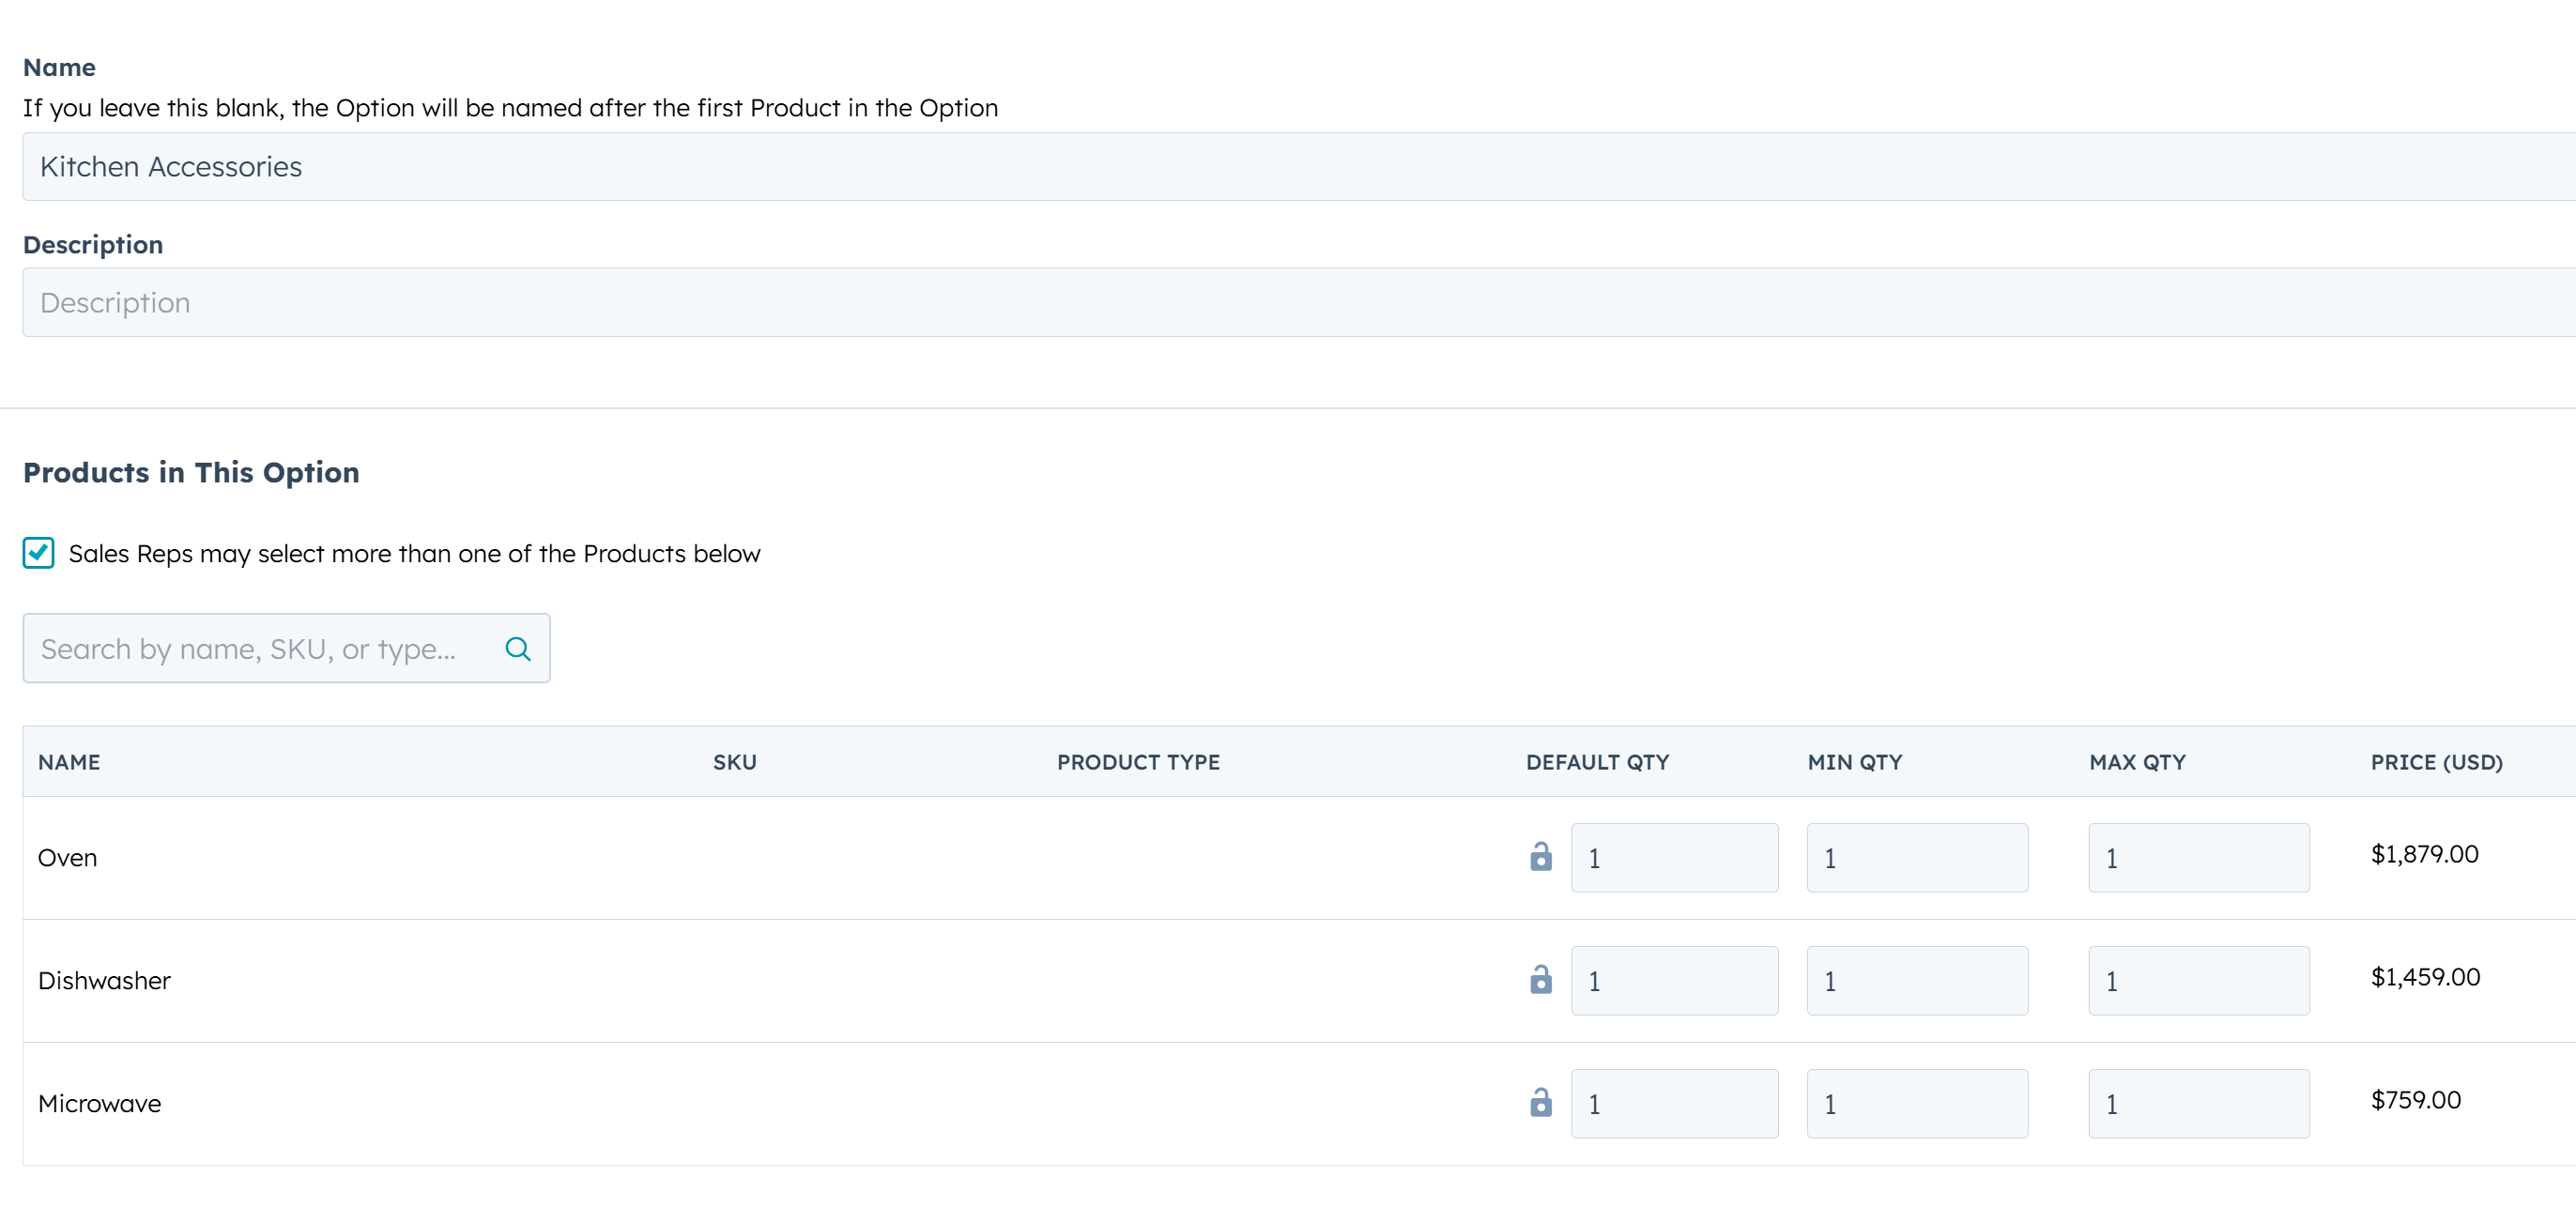The image size is (2576, 1222).
Task: Select the Microwave product row
Action: [x=700, y=1103]
